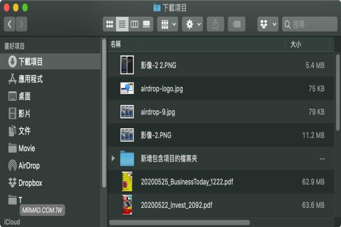This screenshot has height=227, width=341.
Task: Click file name 影像-2 2.PNG
Action: tap(159, 65)
